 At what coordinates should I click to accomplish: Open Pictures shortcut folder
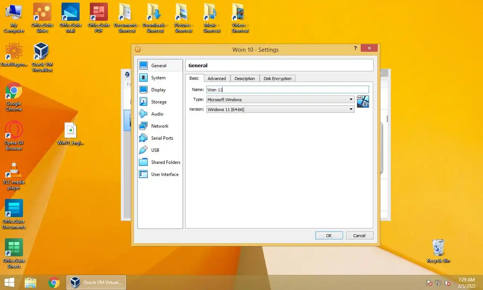[183, 19]
